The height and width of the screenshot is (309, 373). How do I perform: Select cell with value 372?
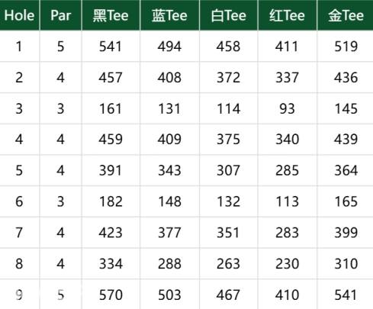229,77
